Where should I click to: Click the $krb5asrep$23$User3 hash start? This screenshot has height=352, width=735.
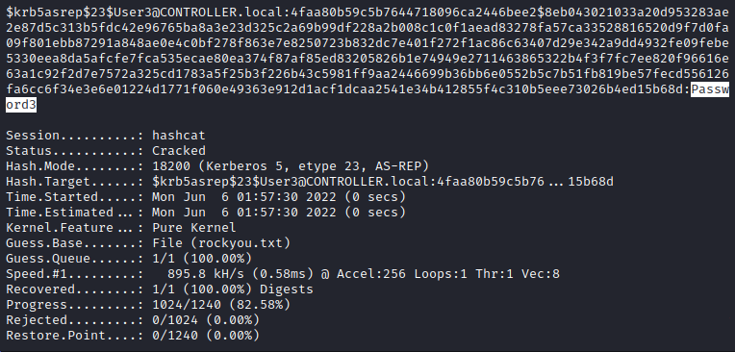pos(60,13)
